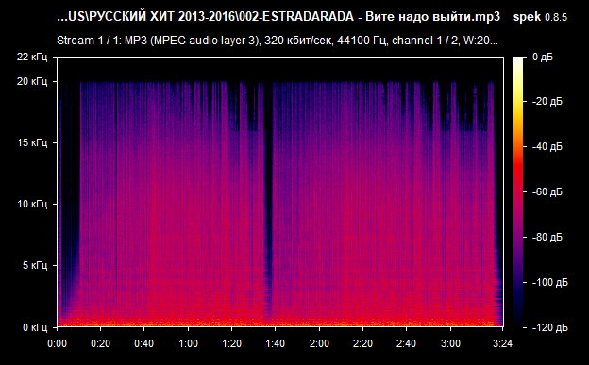The height and width of the screenshot is (365, 589).
Task: Click the -80 дБ level label
Action: pyautogui.click(x=547, y=238)
